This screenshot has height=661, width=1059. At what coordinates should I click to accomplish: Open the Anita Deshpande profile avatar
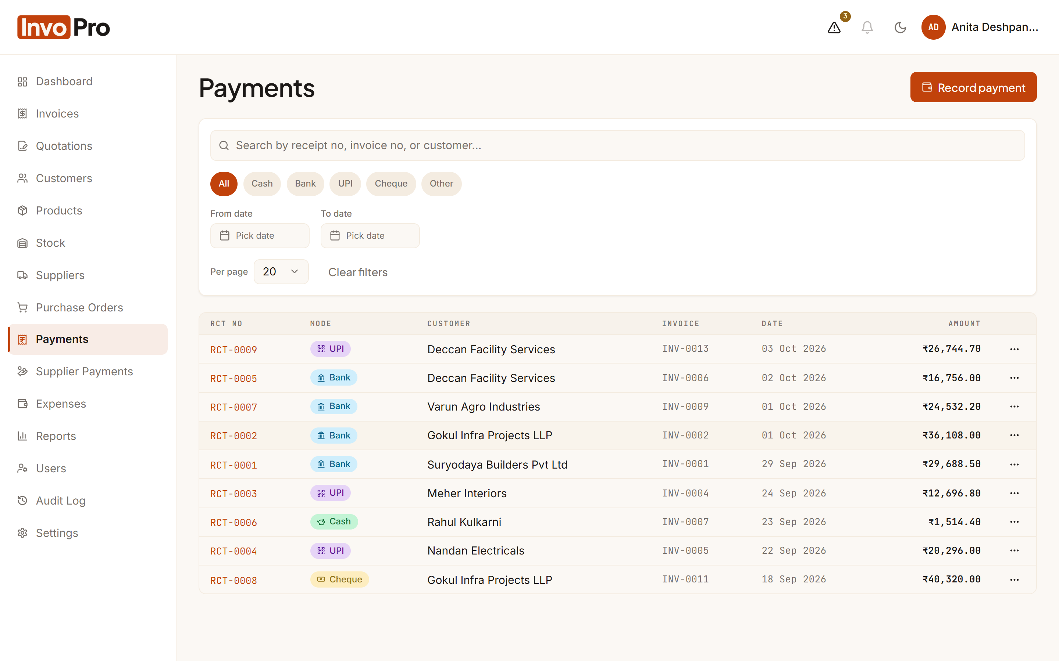tap(933, 27)
